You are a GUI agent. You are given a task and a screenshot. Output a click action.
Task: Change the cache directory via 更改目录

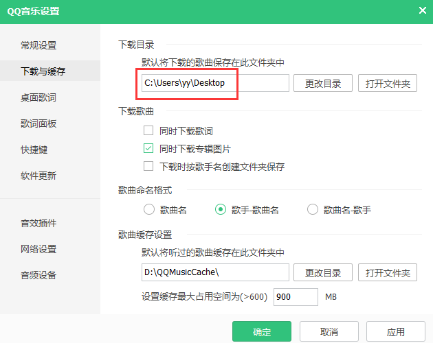tap(323, 272)
